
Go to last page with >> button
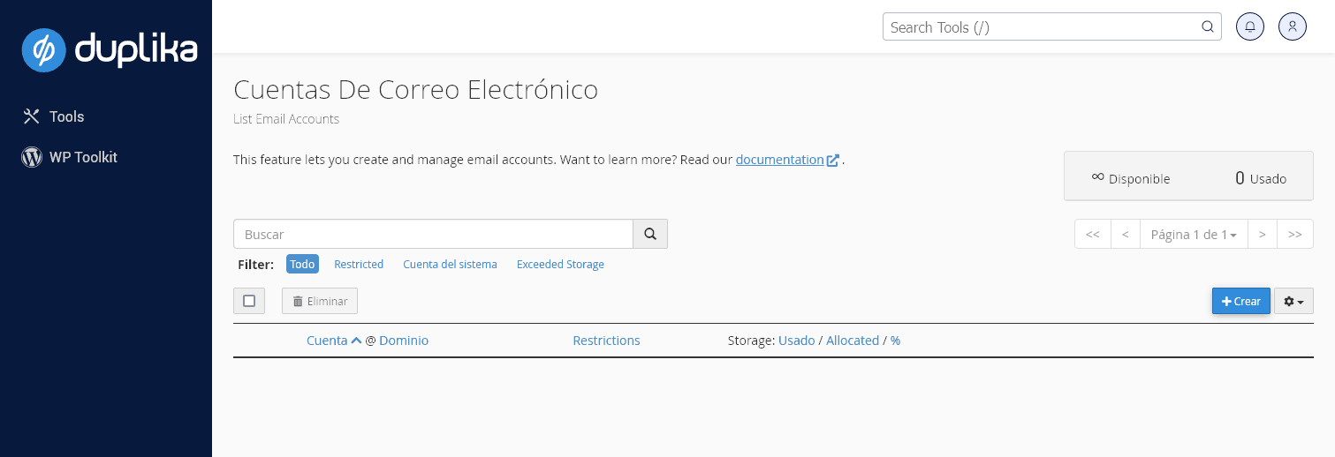1294,234
